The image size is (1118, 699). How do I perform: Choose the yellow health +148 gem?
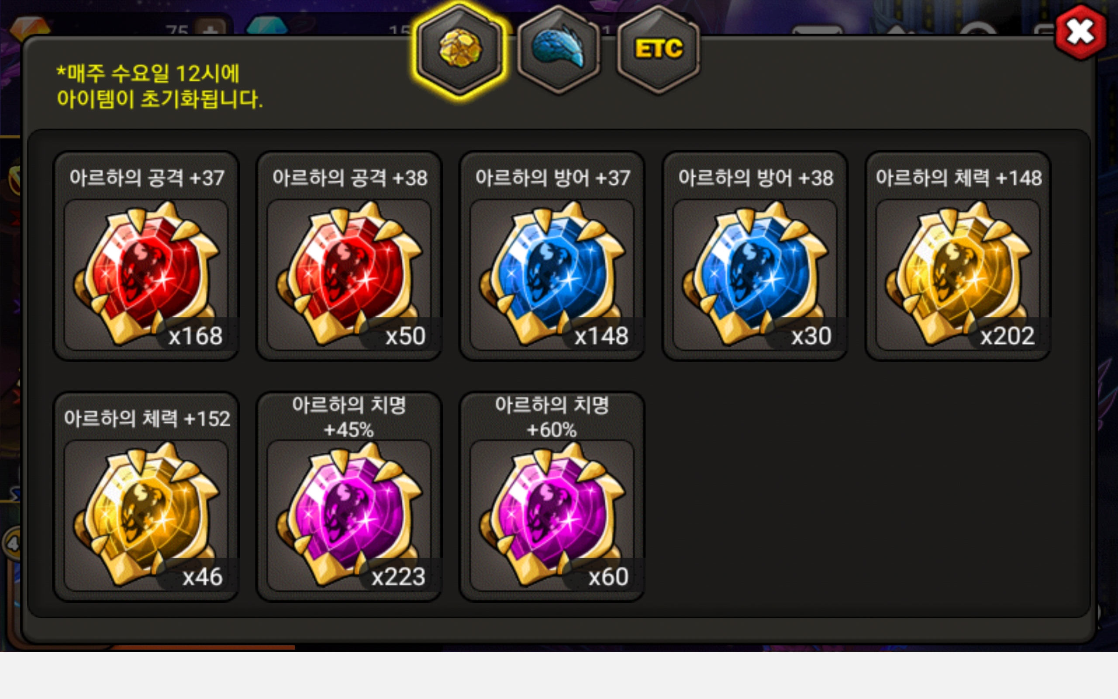click(x=958, y=273)
